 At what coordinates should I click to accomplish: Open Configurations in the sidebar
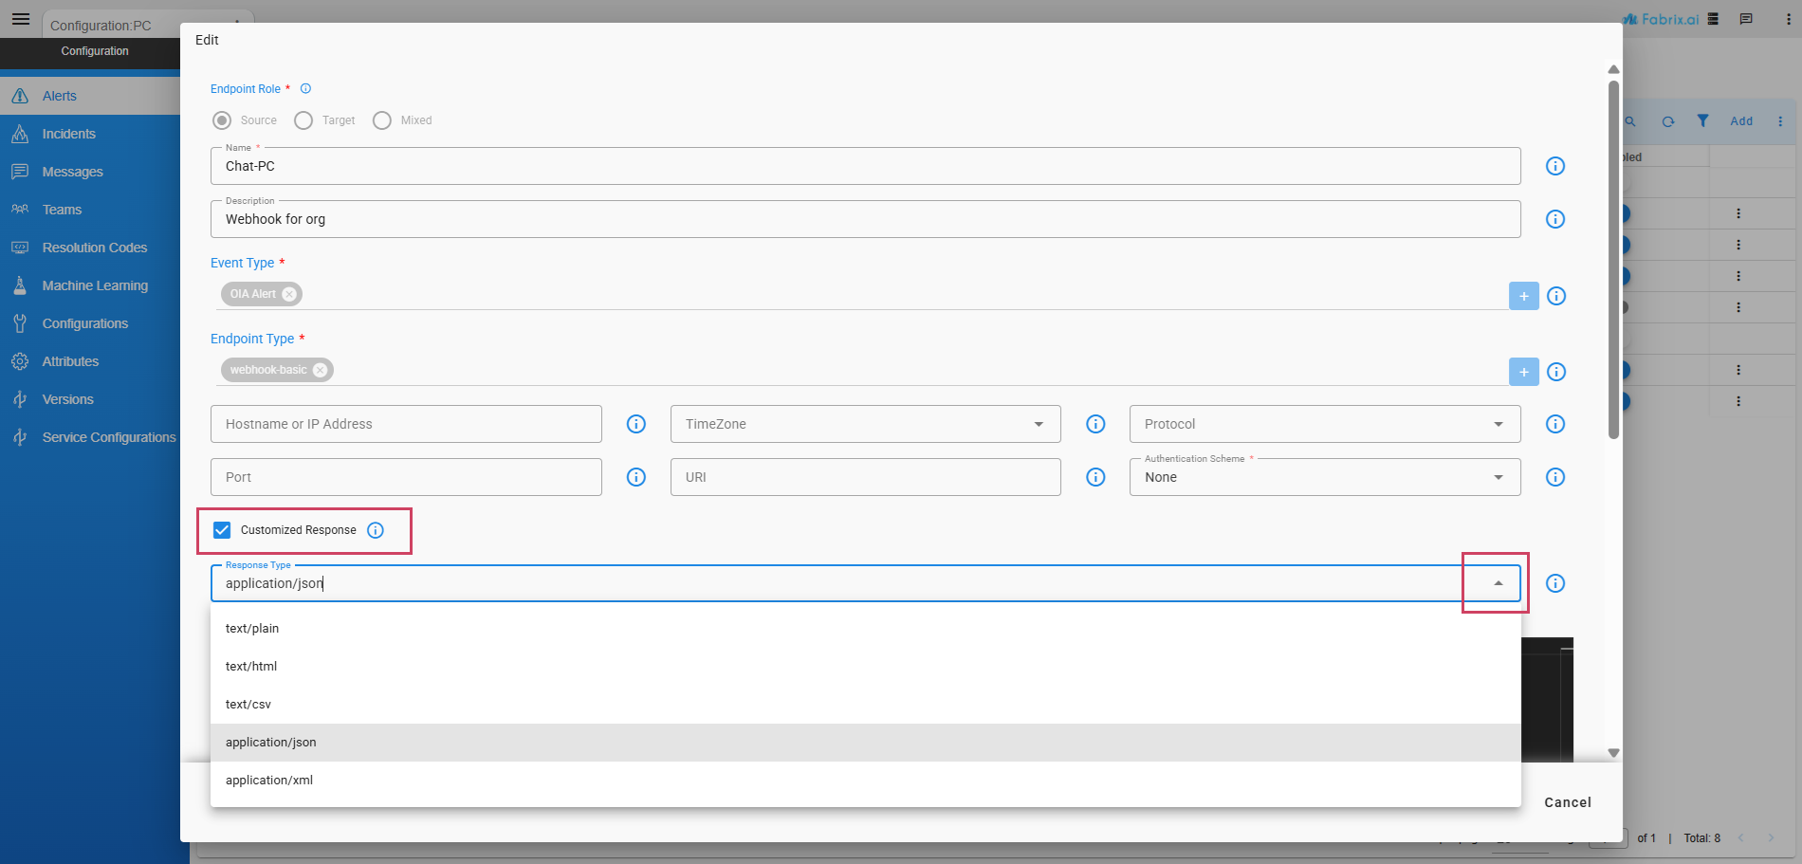[90, 323]
